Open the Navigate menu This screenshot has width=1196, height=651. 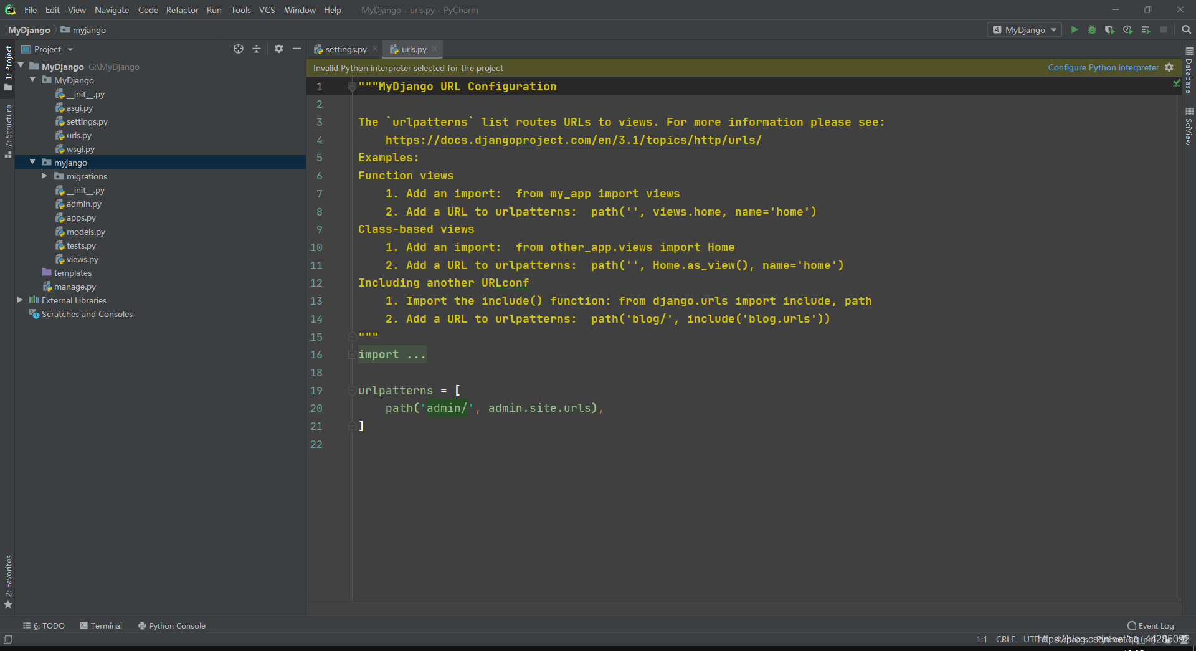[112, 10]
